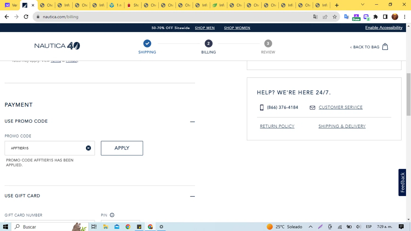Screen dimensions: 411x231
Task: Open Mail app from the taskbar
Action: coord(117,227)
